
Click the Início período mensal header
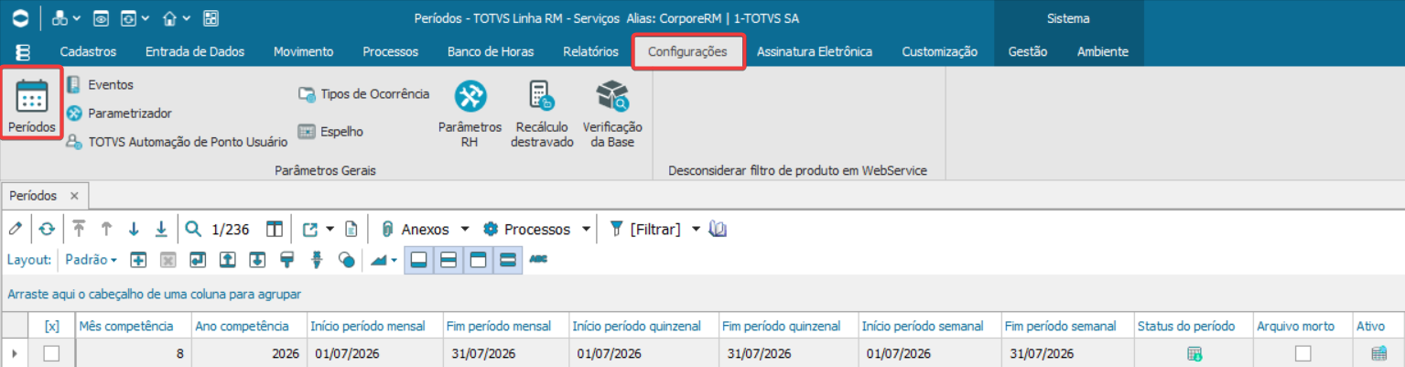pos(373,326)
